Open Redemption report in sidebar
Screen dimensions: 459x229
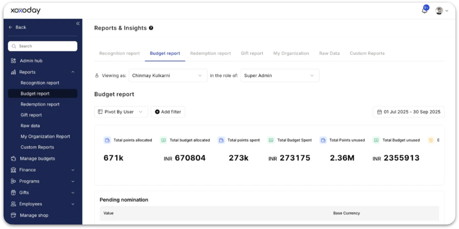40,104
